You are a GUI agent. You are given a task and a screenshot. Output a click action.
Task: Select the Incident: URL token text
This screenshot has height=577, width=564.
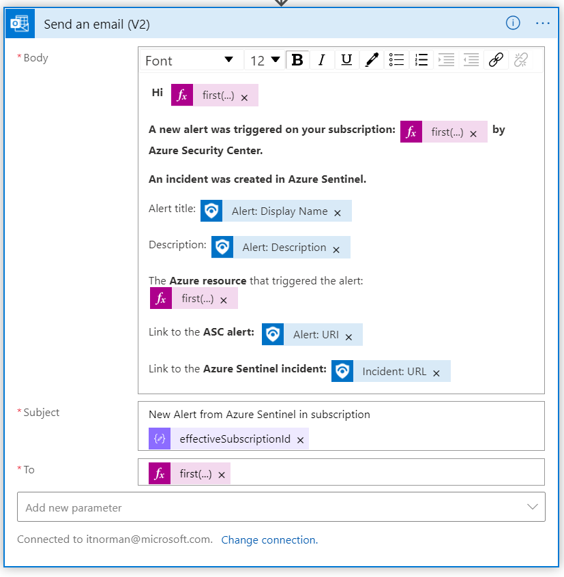394,371
